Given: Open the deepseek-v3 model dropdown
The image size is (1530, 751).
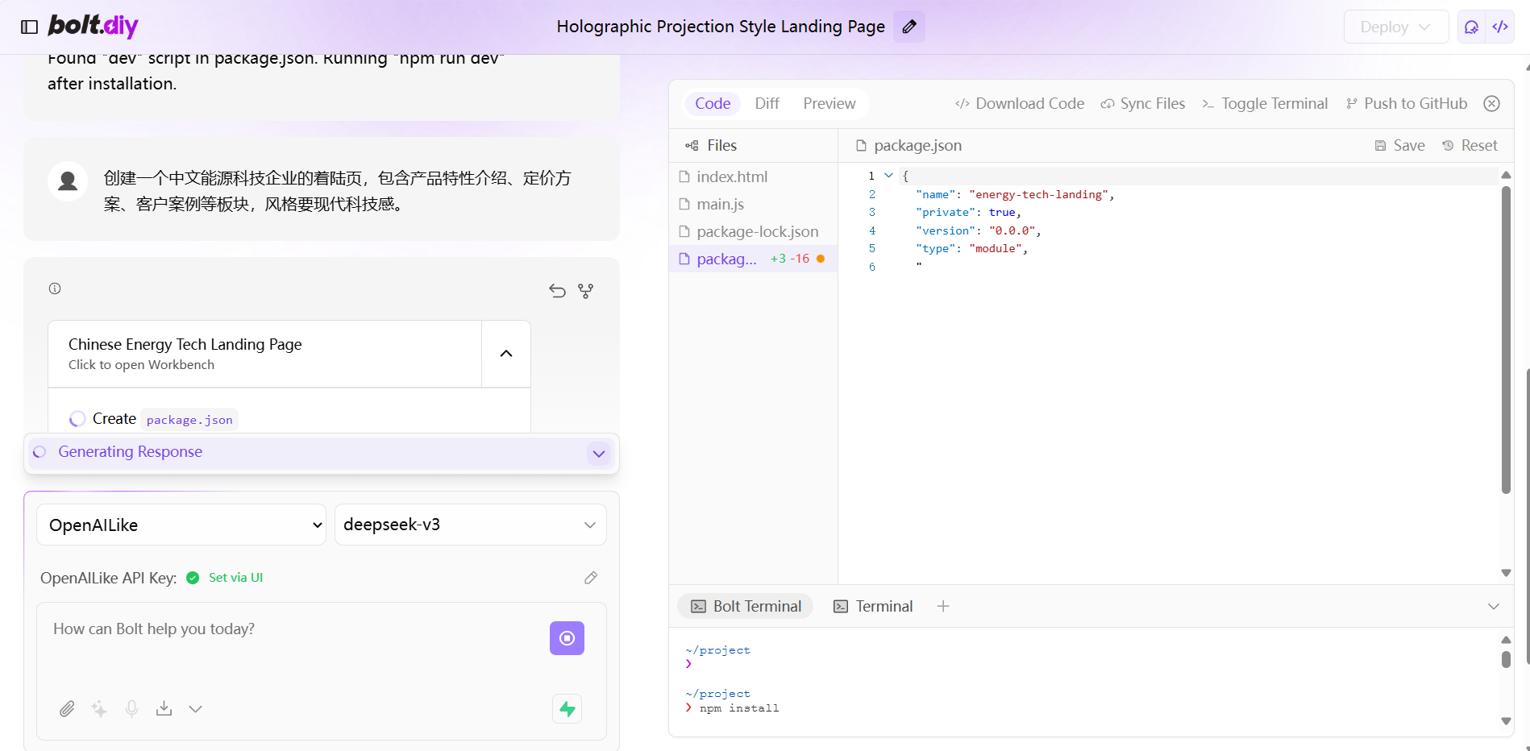Looking at the screenshot, I should (x=470, y=525).
